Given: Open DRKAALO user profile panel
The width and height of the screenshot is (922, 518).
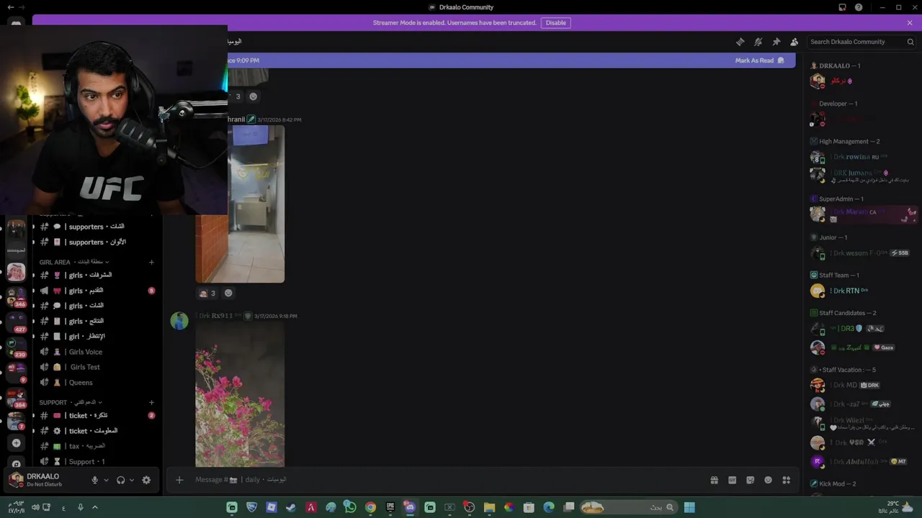Looking at the screenshot, I should (45, 480).
